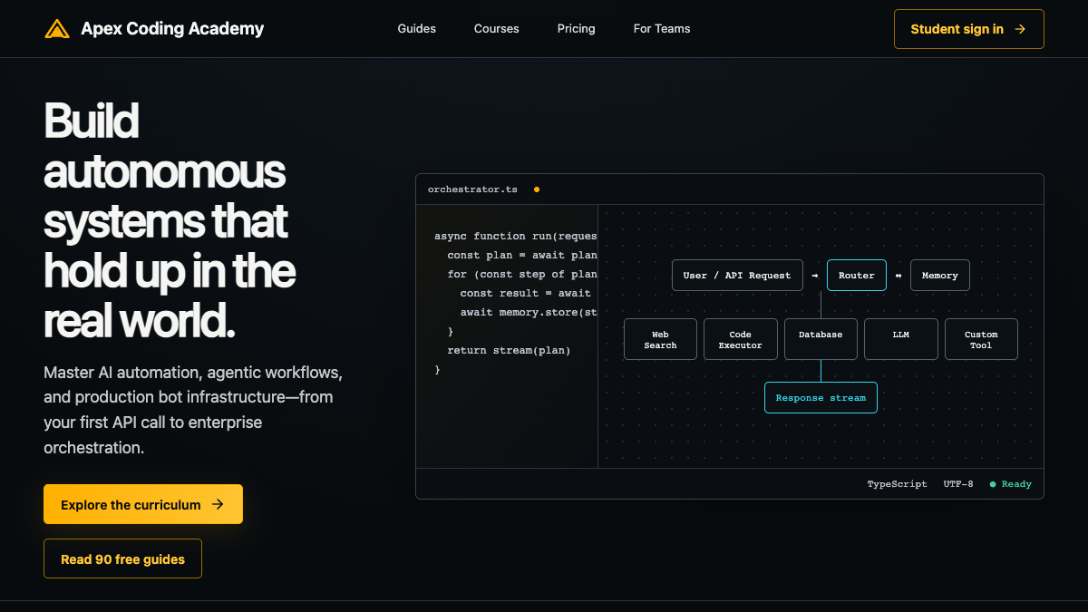Click the arrow inside Student sign in
Viewport: 1088px width, 612px height.
click(x=1020, y=29)
